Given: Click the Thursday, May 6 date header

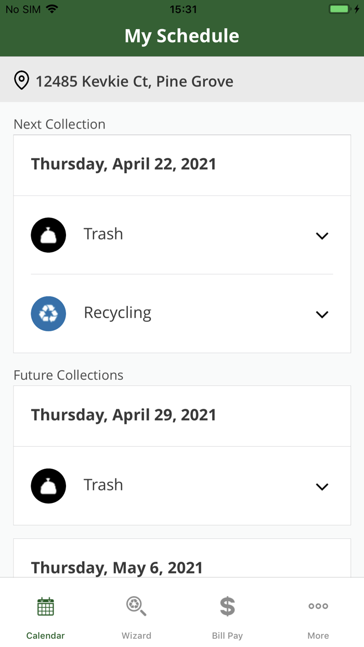Looking at the screenshot, I should [x=117, y=567].
